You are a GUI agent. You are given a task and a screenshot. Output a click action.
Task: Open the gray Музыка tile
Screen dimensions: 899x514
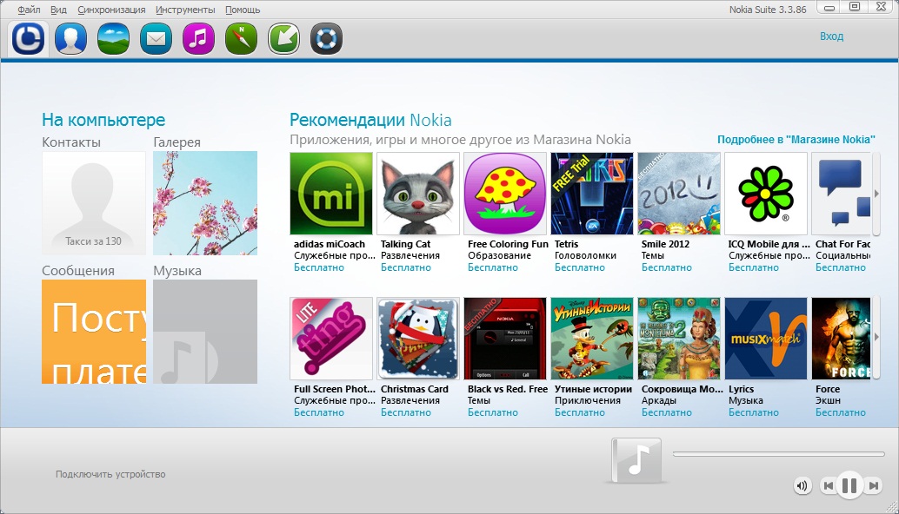pos(205,332)
